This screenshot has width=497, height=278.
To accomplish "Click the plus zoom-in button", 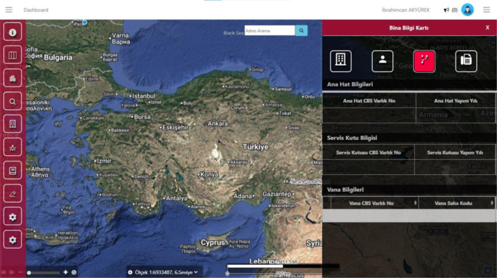I will [x=66, y=272].
